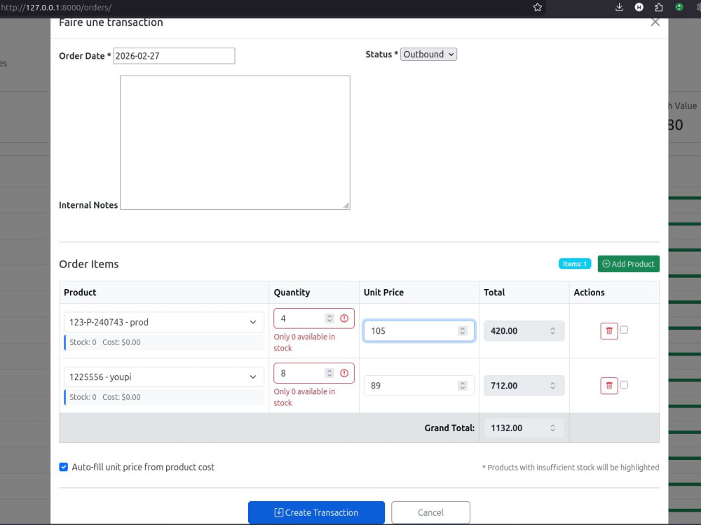Image resolution: width=701 pixels, height=525 pixels.
Task: Grab the Internal Notes resize handle
Action: 346,205
